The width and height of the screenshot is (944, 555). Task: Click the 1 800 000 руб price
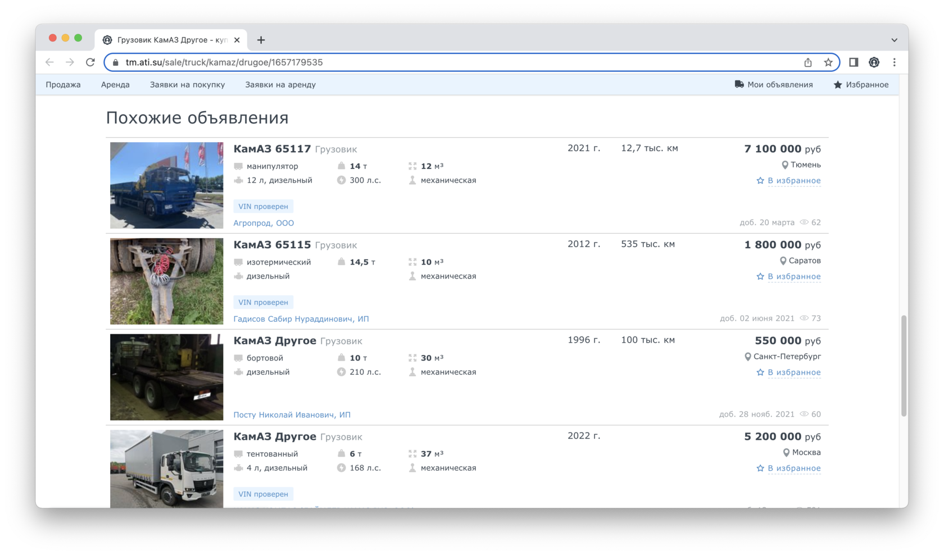(782, 245)
